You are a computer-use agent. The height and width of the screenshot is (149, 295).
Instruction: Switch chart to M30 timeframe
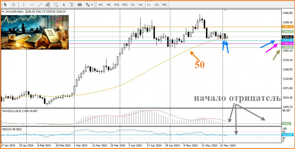point(125,5)
